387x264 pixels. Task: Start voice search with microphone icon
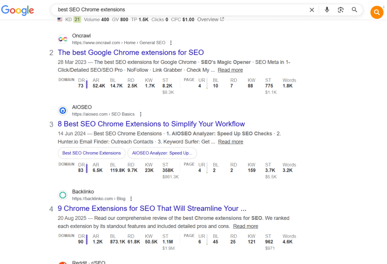[327, 10]
